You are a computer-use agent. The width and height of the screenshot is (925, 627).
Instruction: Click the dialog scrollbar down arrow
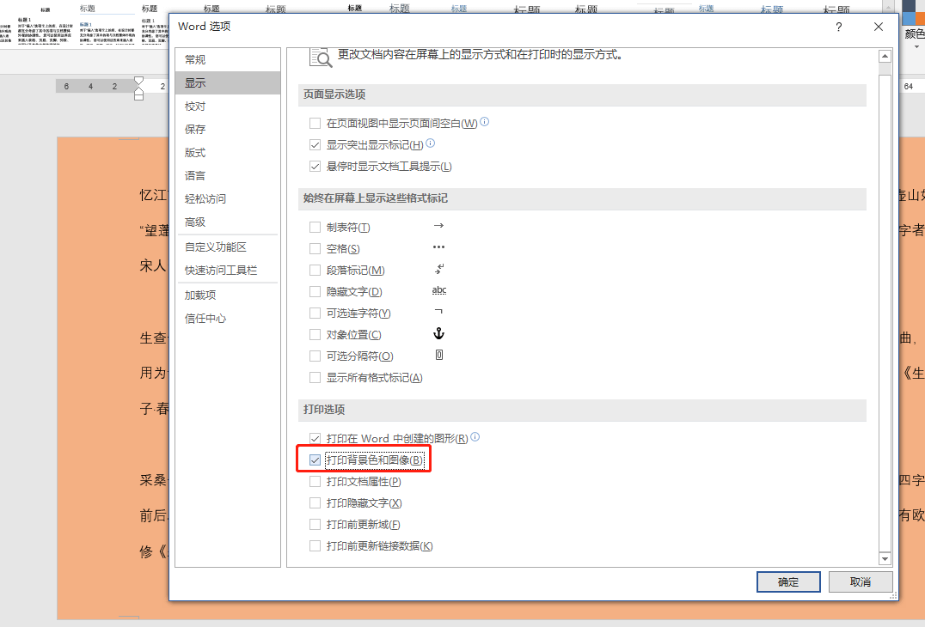(x=885, y=557)
